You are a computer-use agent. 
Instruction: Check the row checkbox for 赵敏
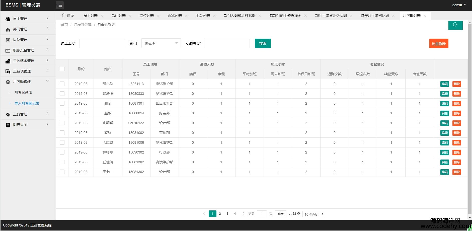pos(62,113)
